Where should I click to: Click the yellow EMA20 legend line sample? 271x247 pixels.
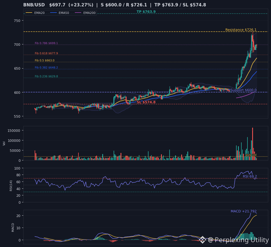[x=29, y=13]
